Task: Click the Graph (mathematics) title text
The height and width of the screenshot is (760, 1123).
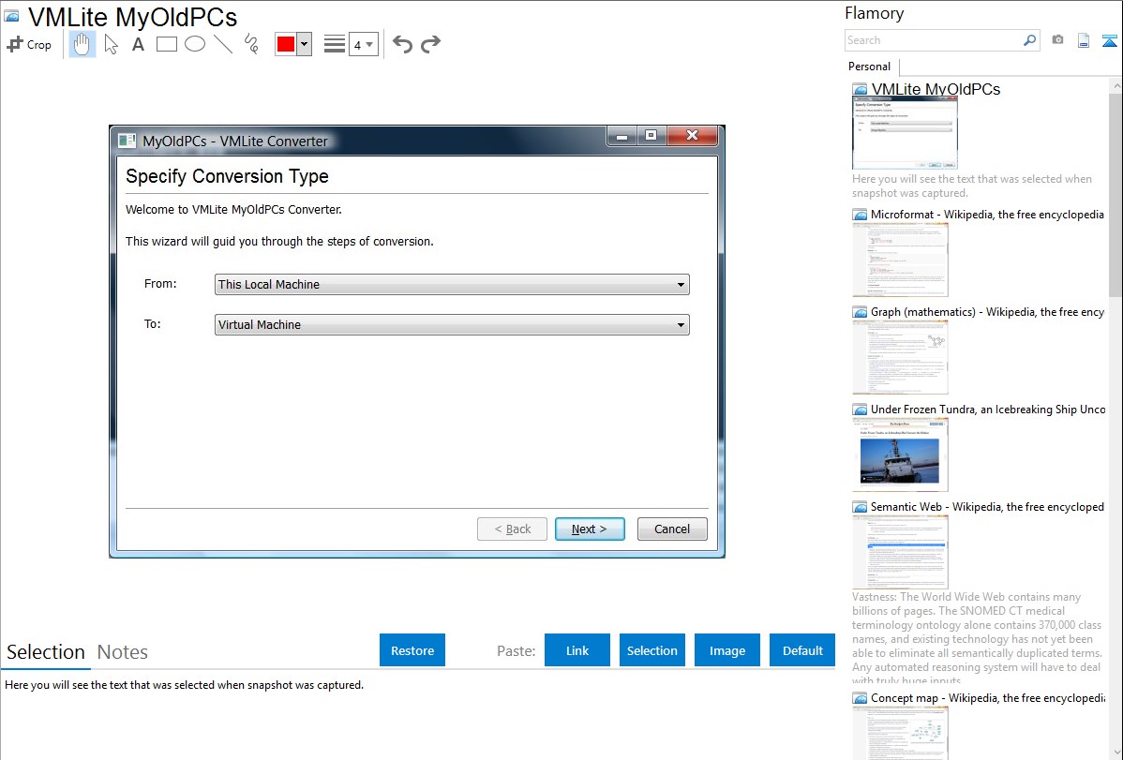Action: point(987,312)
